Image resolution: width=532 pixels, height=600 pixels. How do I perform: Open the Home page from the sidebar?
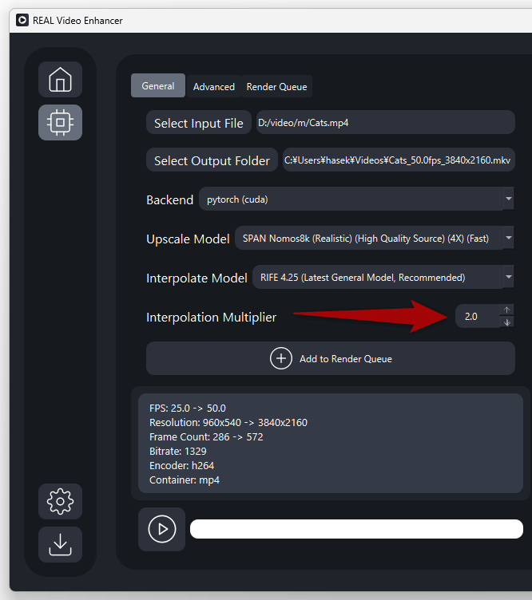(x=60, y=80)
